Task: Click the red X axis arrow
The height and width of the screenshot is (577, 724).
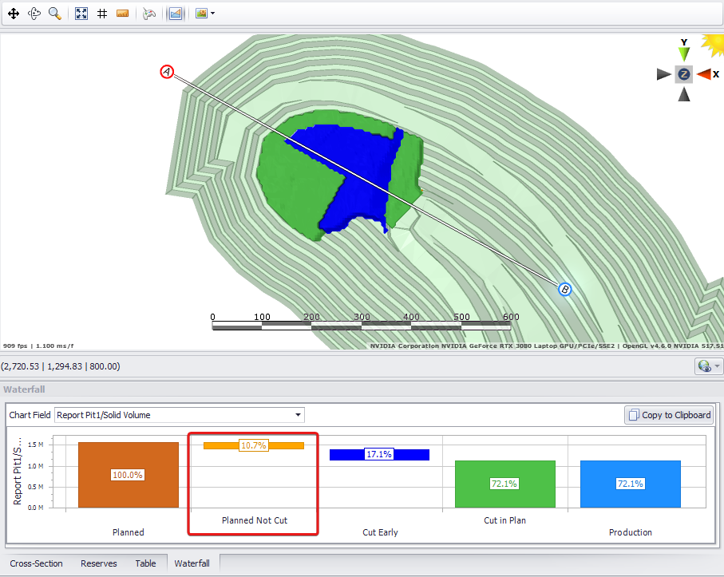Action: pos(704,74)
